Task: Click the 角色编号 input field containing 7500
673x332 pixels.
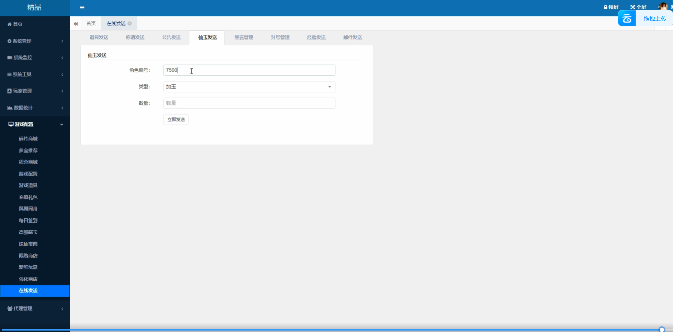Action: 249,70
